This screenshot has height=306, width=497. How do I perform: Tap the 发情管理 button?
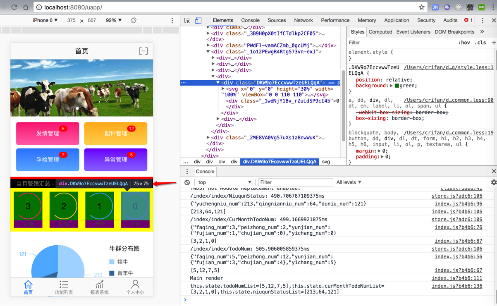48,133
